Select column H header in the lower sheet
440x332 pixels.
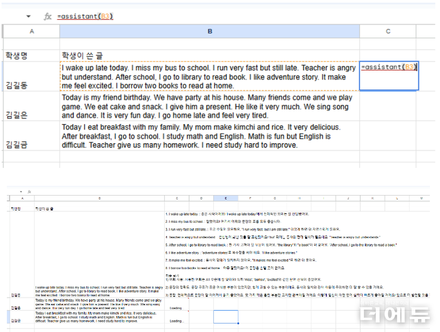click(x=299, y=198)
